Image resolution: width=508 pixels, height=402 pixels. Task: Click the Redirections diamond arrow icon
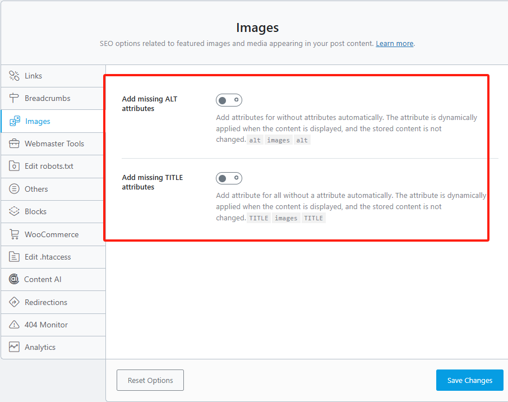click(15, 302)
